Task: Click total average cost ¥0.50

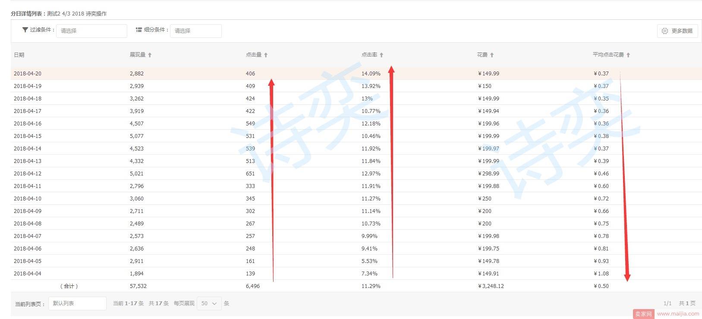Action: coord(601,286)
